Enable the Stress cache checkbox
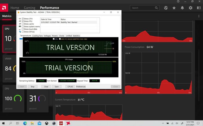The image size is (203, 126). [23, 24]
